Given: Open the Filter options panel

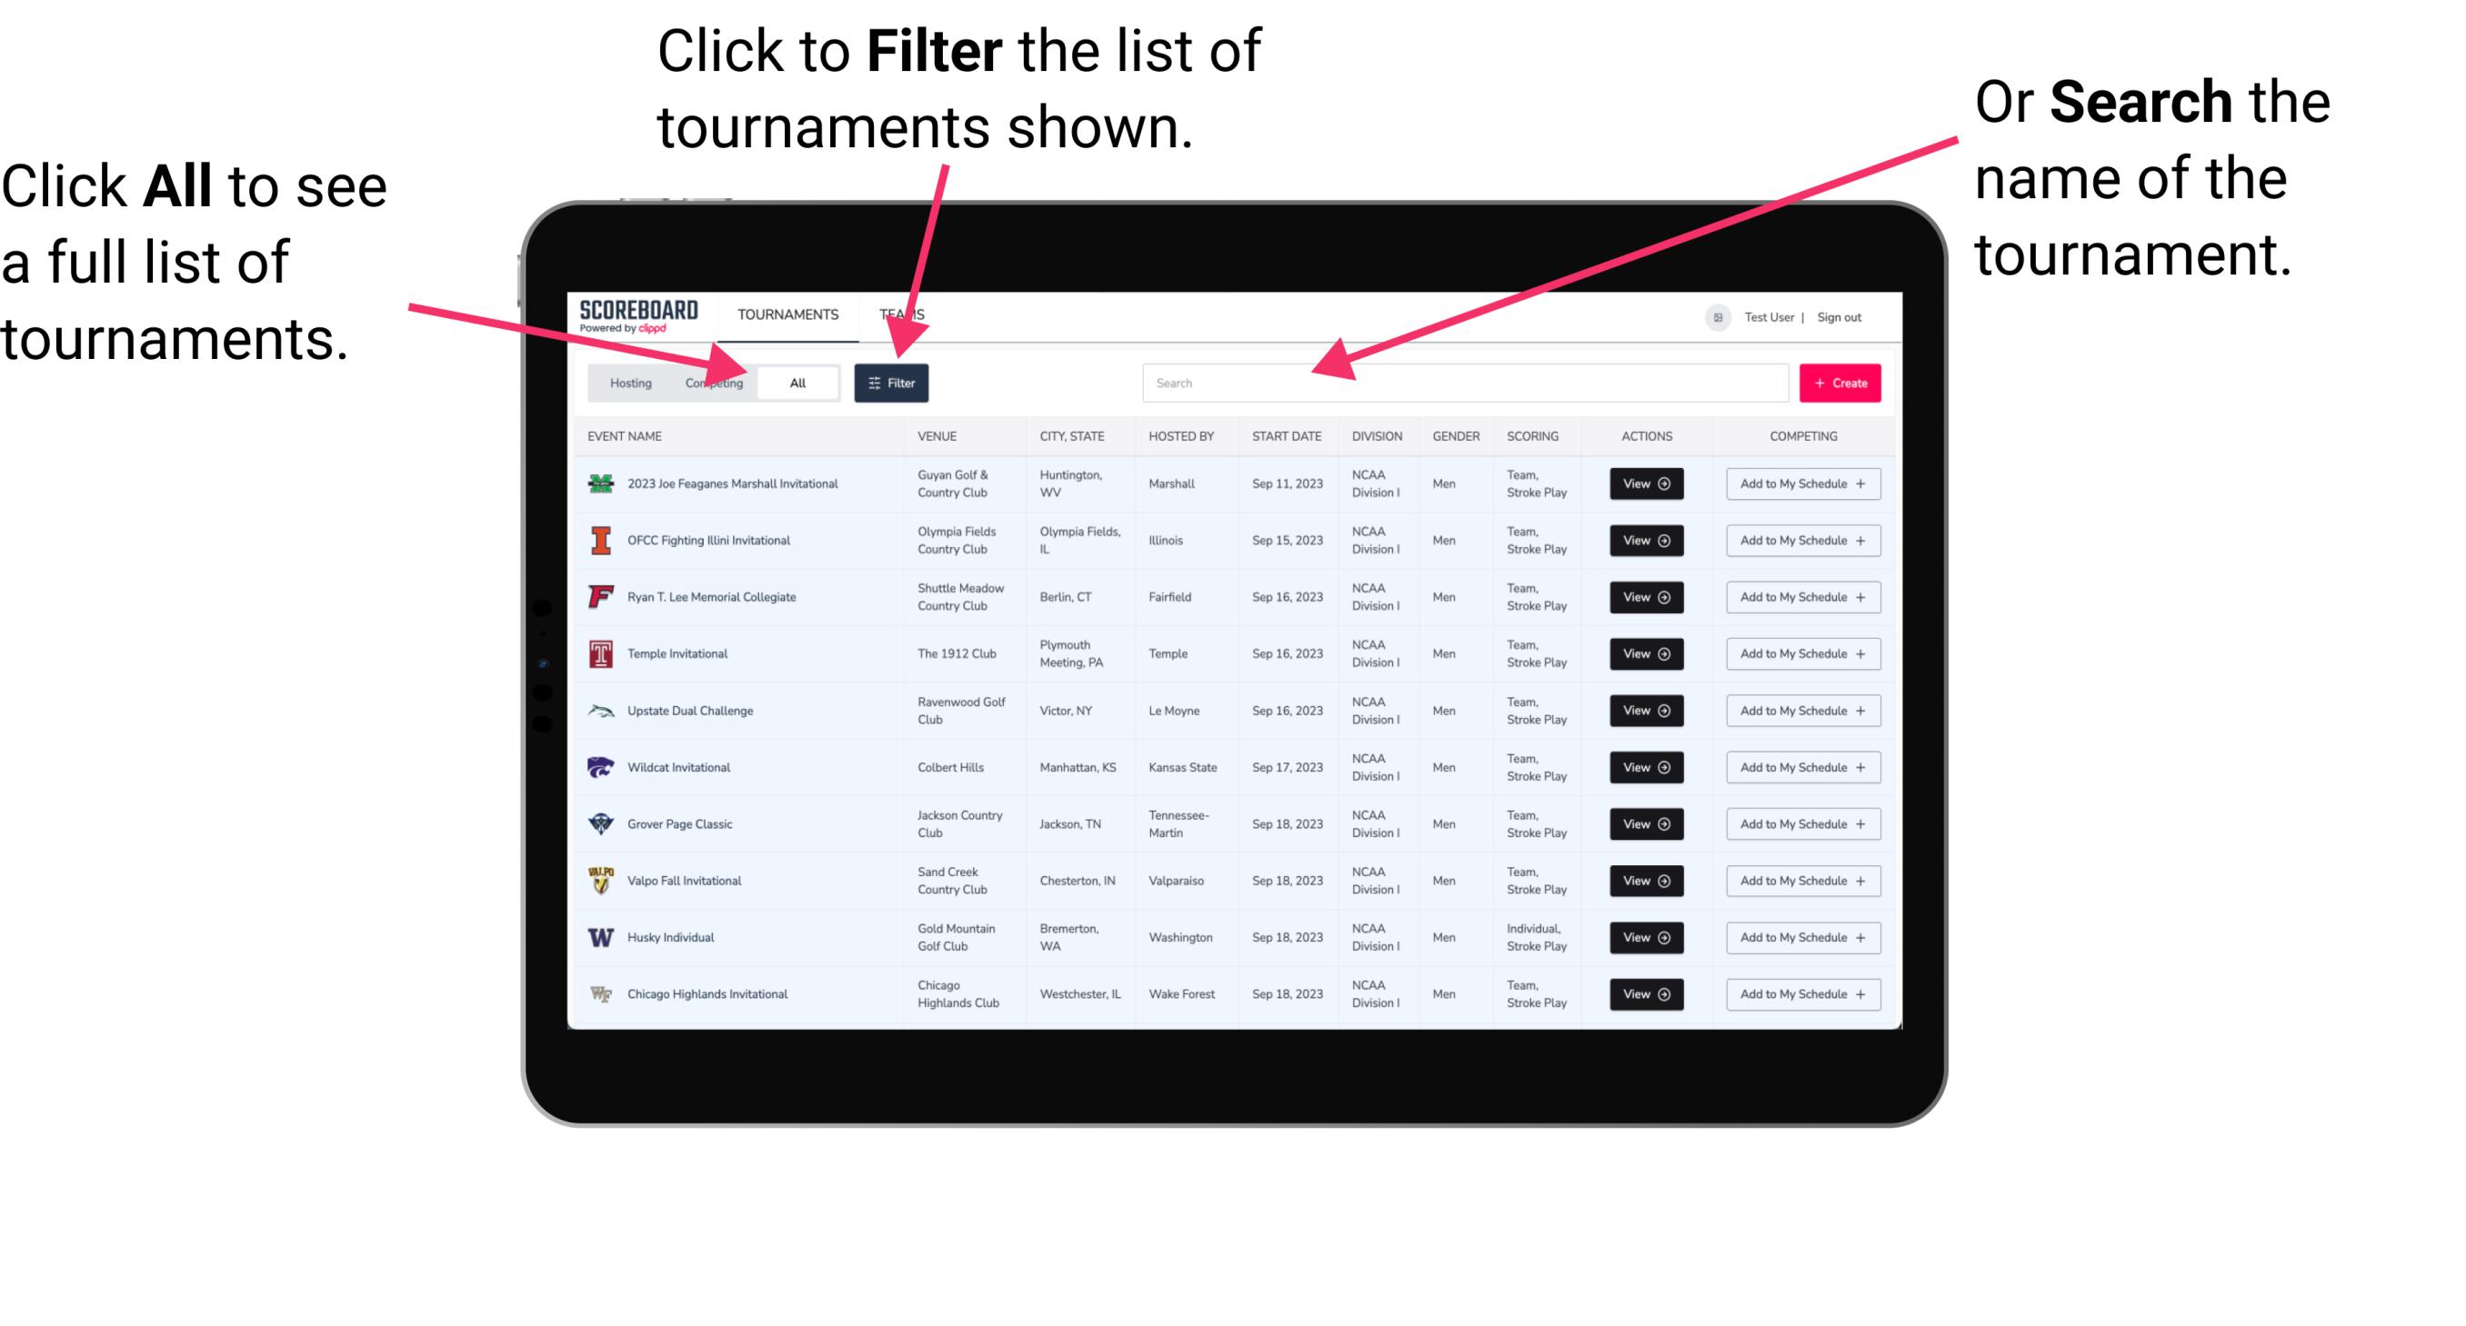Looking at the screenshot, I should pyautogui.click(x=893, y=382).
